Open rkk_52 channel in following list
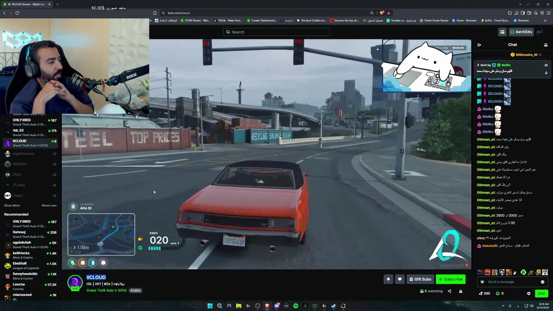Viewport: 553px width, 311px height. click(x=30, y=132)
